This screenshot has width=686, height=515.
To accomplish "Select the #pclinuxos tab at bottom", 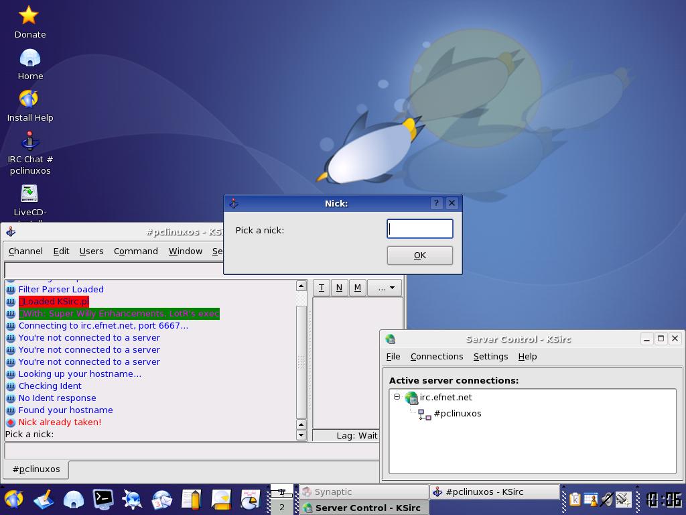I will click(36, 469).
